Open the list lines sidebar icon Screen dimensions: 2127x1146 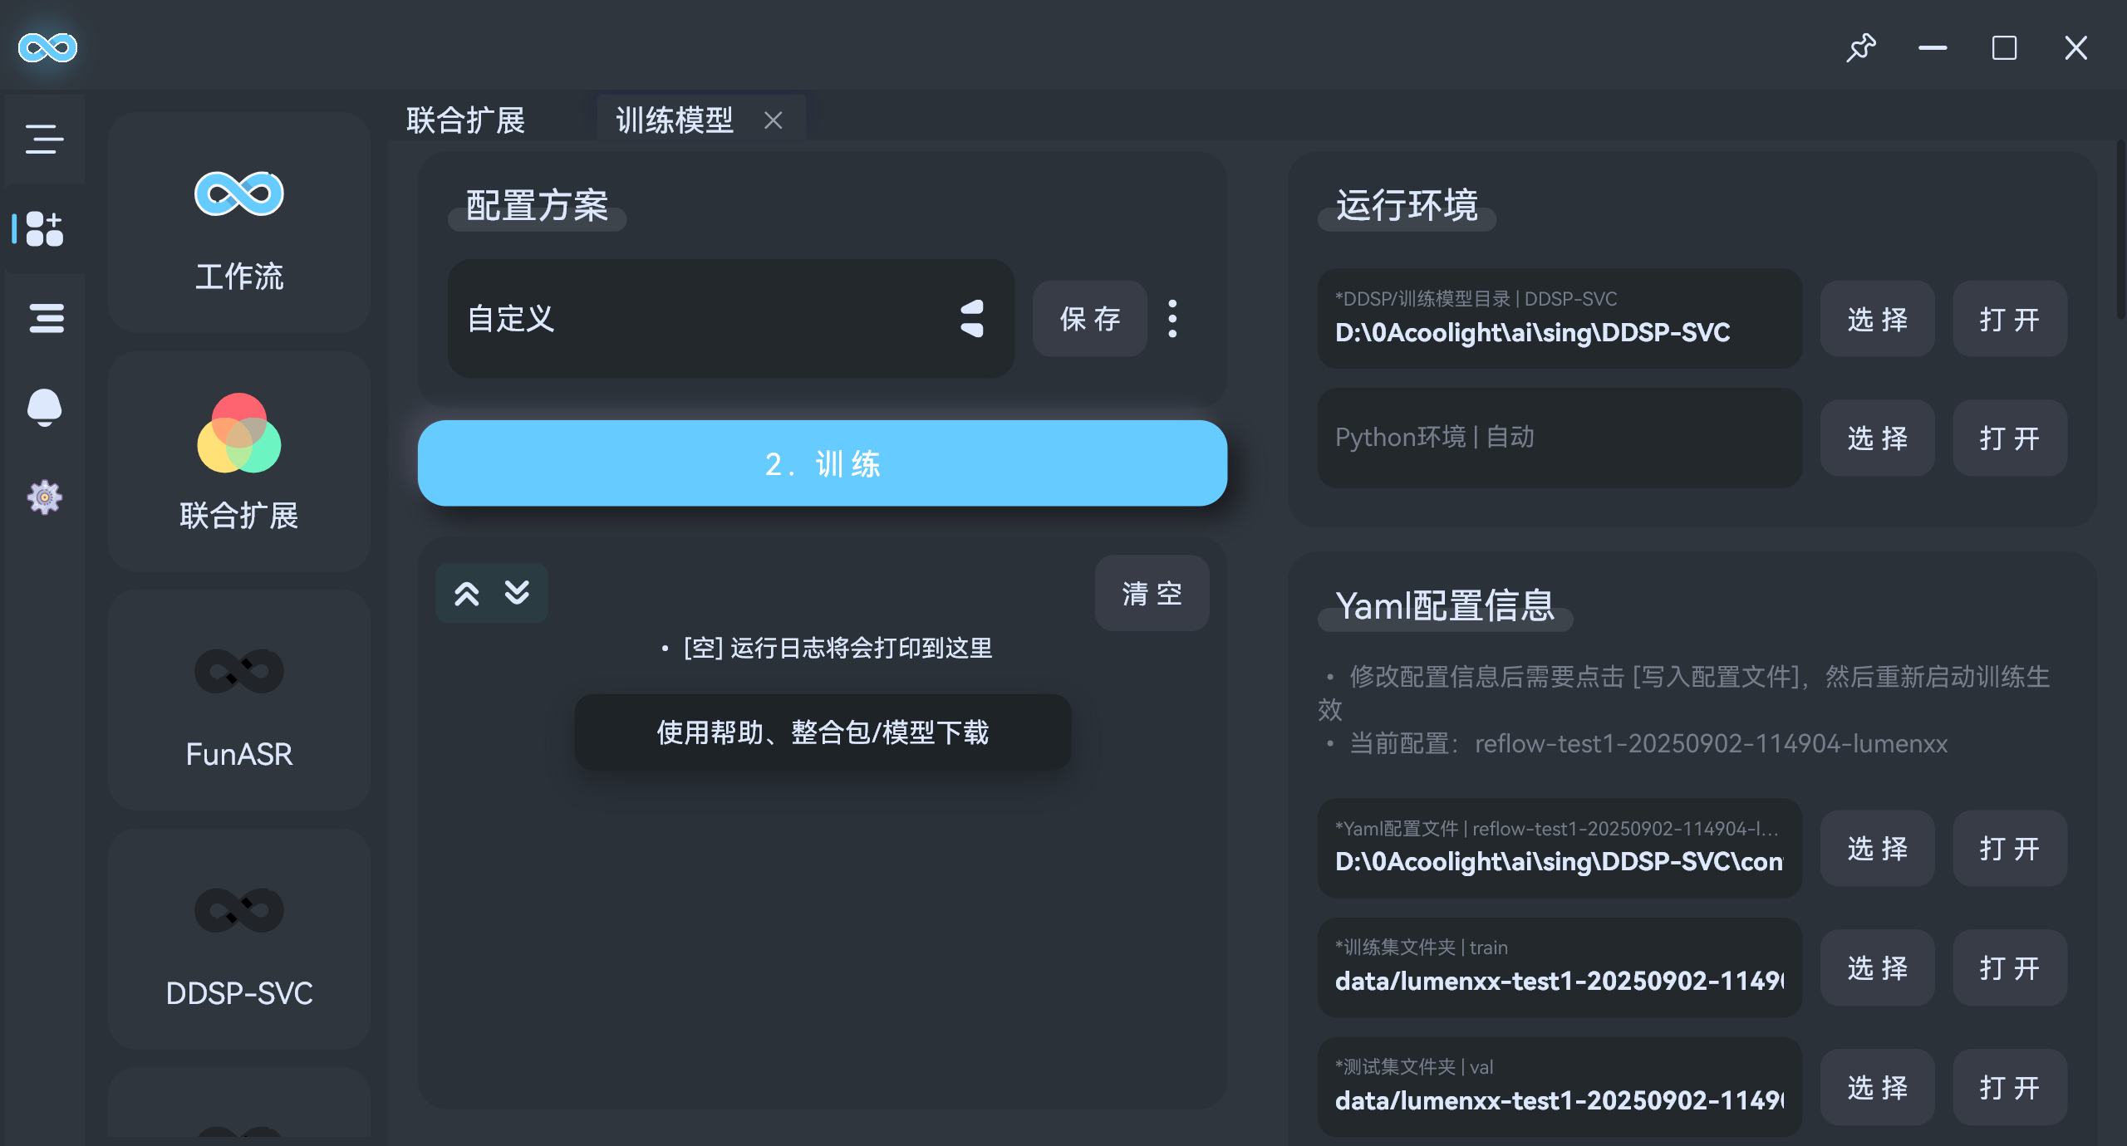[46, 318]
